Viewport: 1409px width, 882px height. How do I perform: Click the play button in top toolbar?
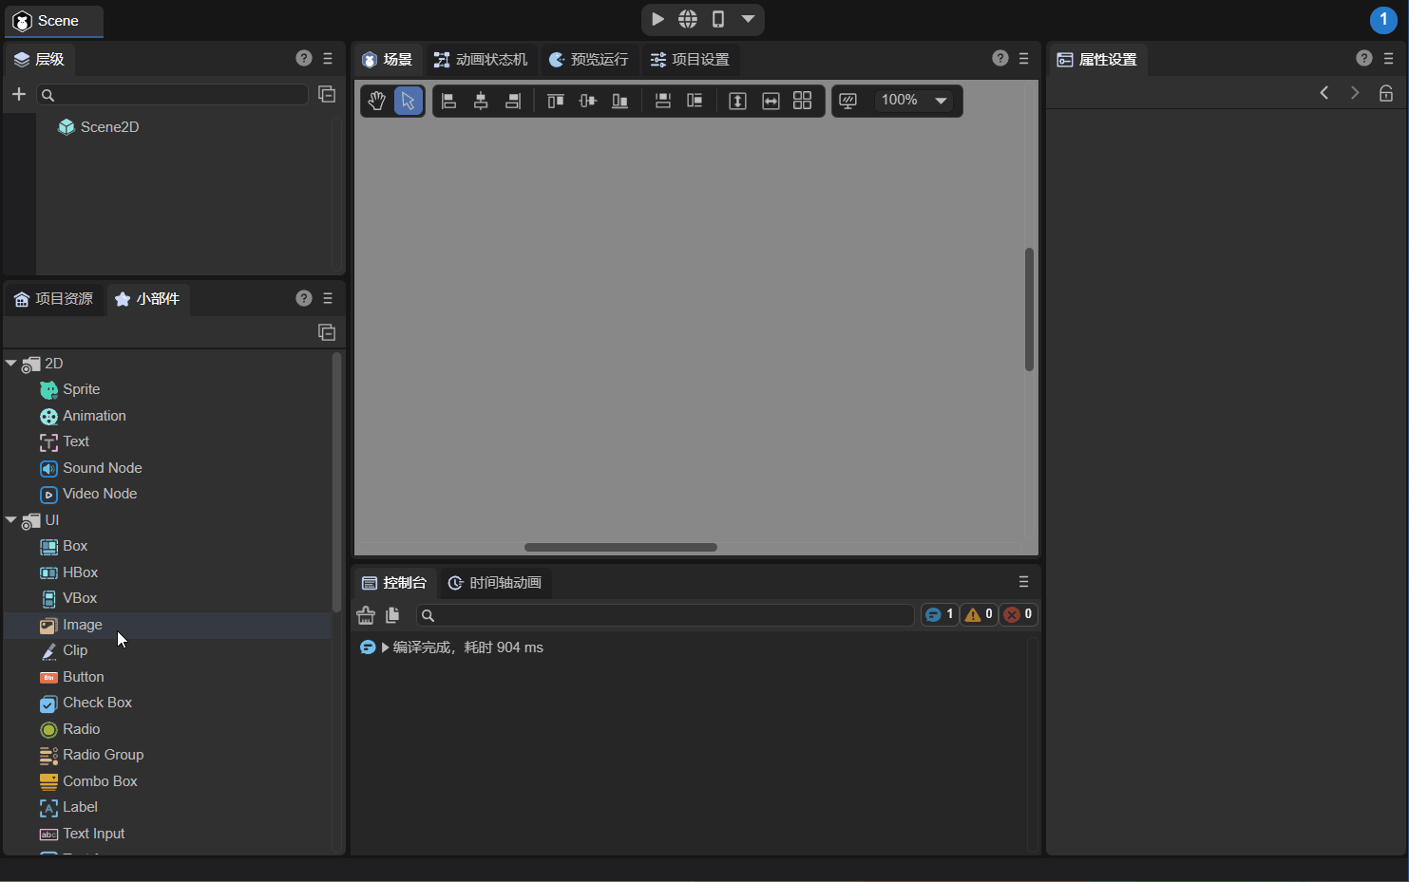pyautogui.click(x=657, y=19)
